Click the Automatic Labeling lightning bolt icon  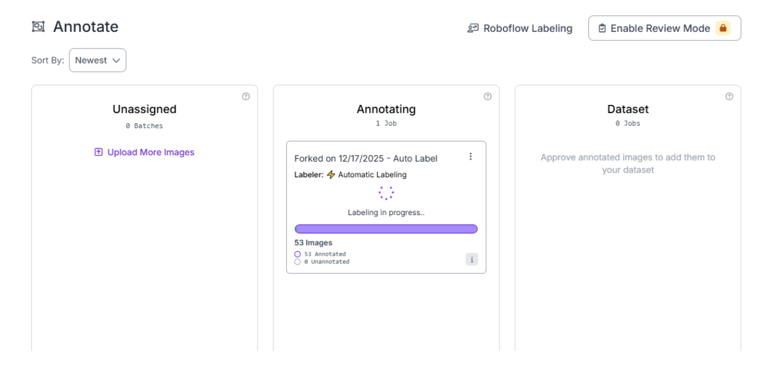pyautogui.click(x=331, y=175)
